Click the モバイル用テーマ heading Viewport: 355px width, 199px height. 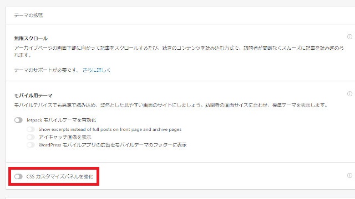coord(33,96)
